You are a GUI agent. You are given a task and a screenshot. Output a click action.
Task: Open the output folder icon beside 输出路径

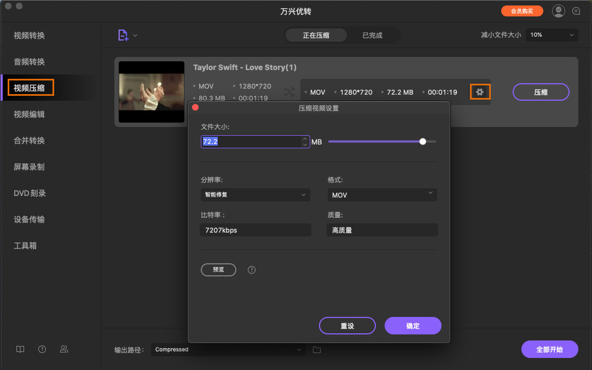(316, 349)
